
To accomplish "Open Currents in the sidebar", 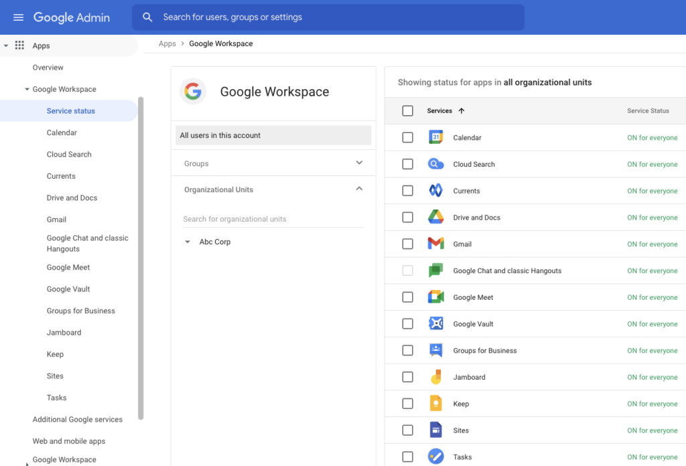I will click(x=61, y=176).
